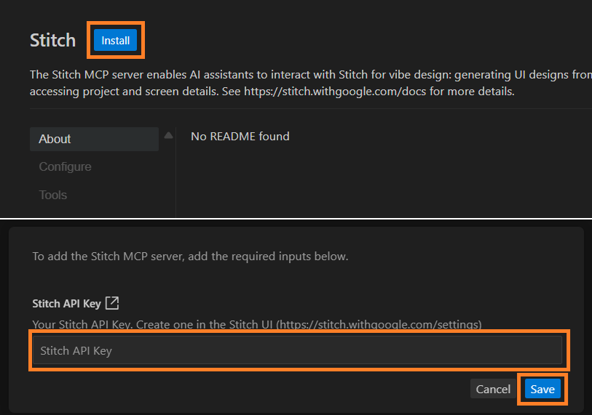The height and width of the screenshot is (415, 592).
Task: Open the external link icon beside Stitch API Key
Action: (x=112, y=303)
